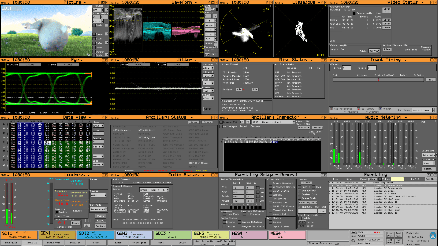Click the UDP PORT 11001 field

tap(322, 211)
